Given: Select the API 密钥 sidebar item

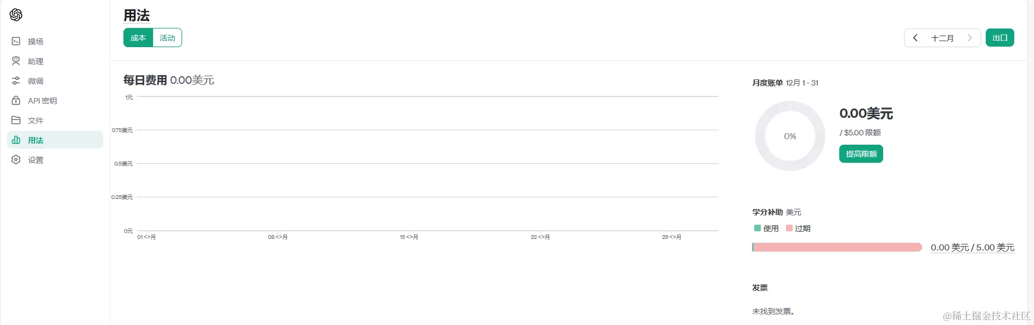Looking at the screenshot, I should pos(42,101).
